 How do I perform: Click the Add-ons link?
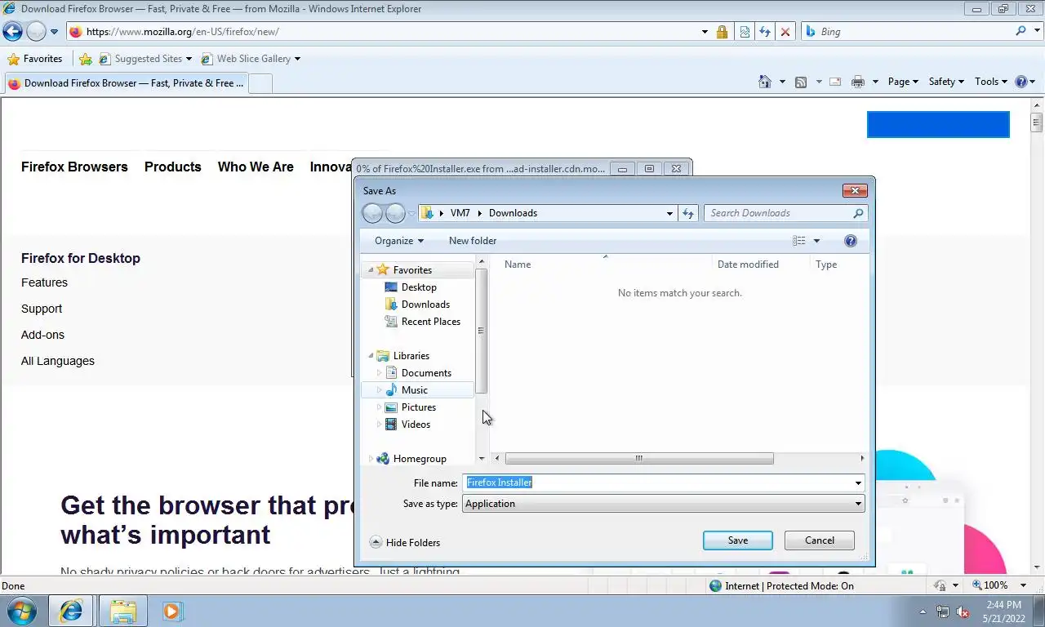coord(42,335)
